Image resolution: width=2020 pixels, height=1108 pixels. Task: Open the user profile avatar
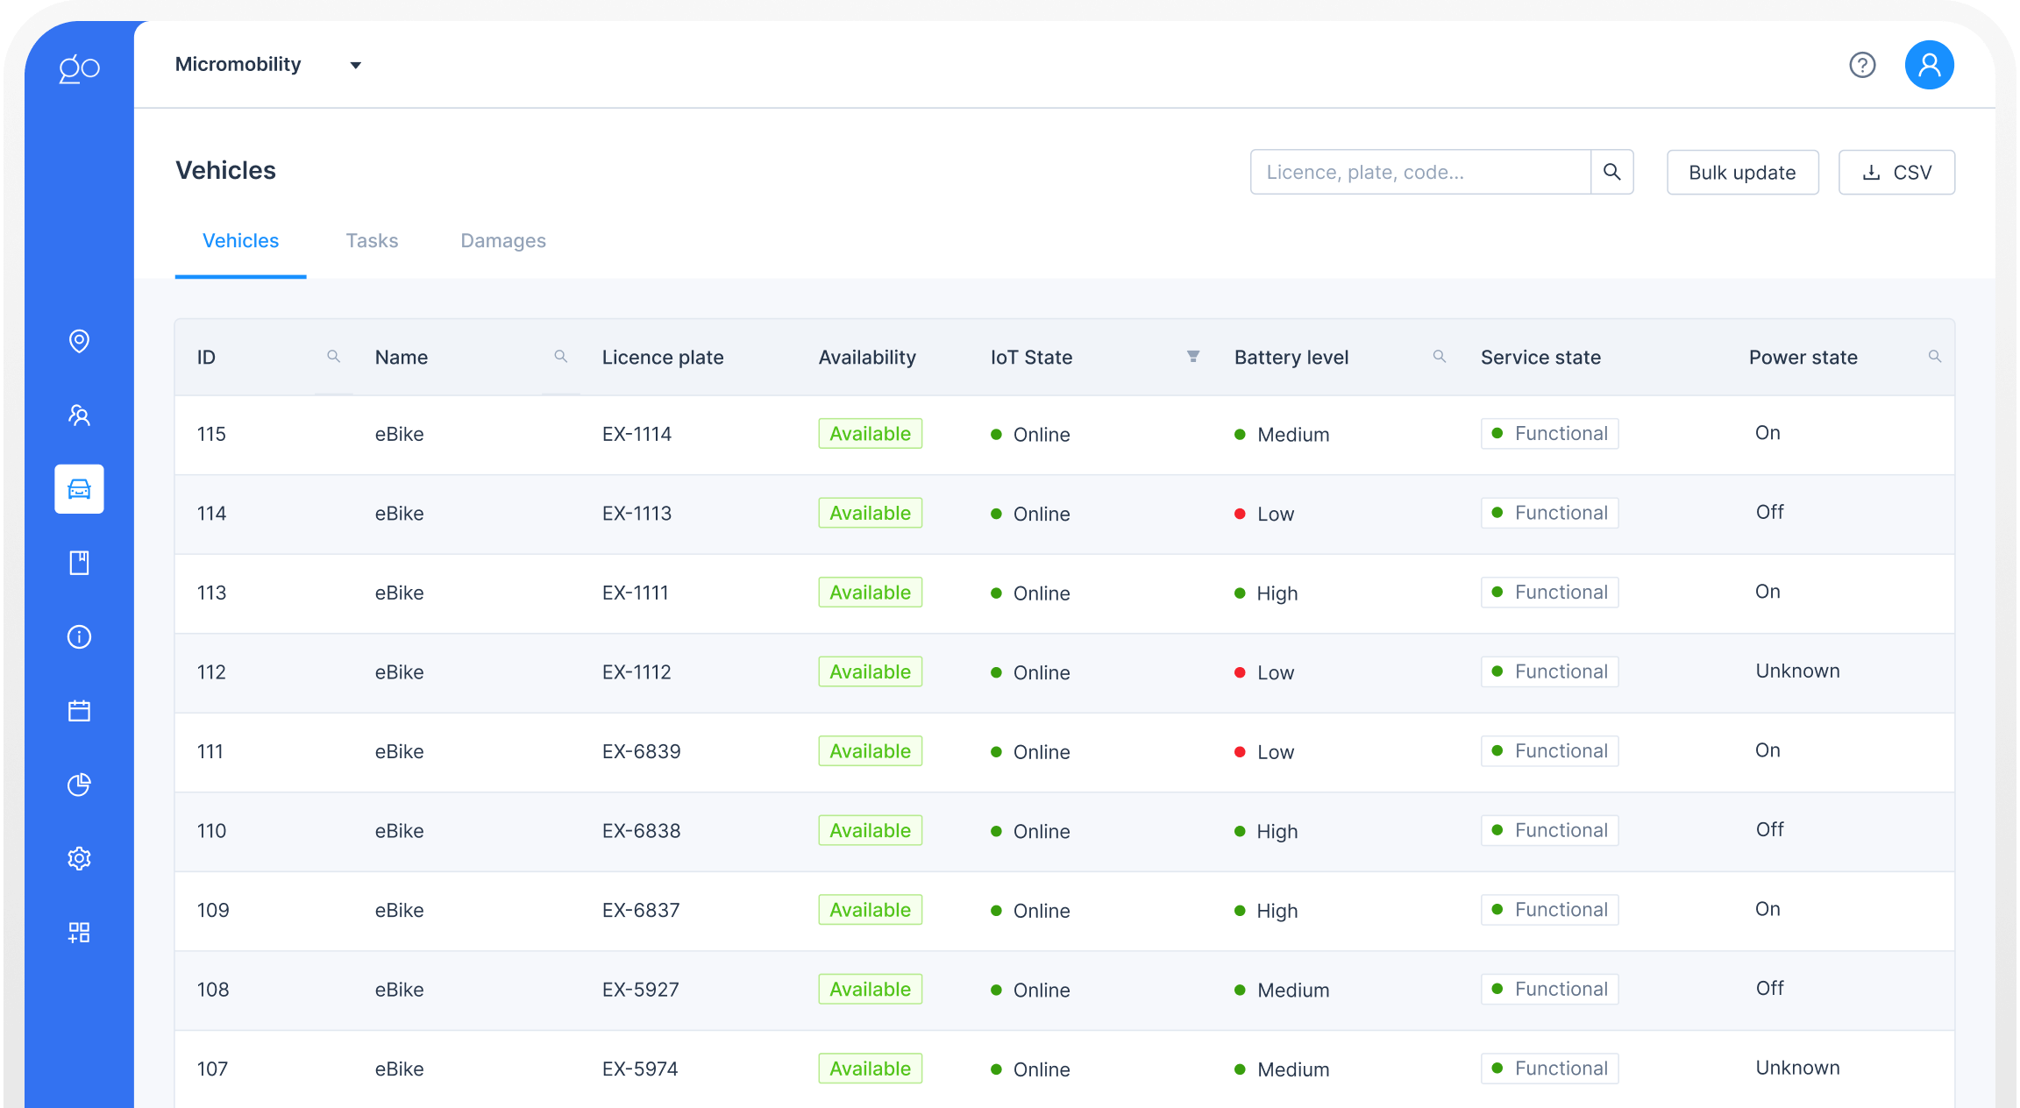[x=1929, y=65]
